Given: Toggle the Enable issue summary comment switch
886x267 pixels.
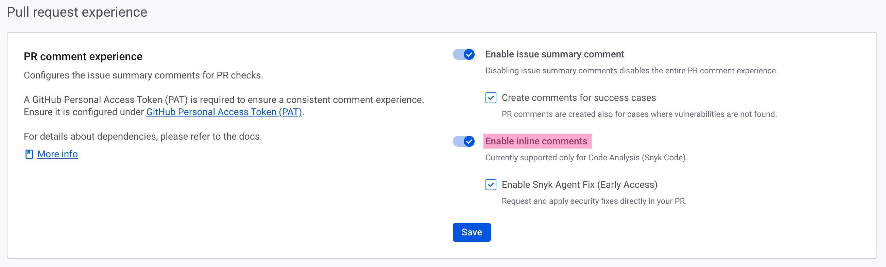Looking at the screenshot, I should click(x=463, y=54).
